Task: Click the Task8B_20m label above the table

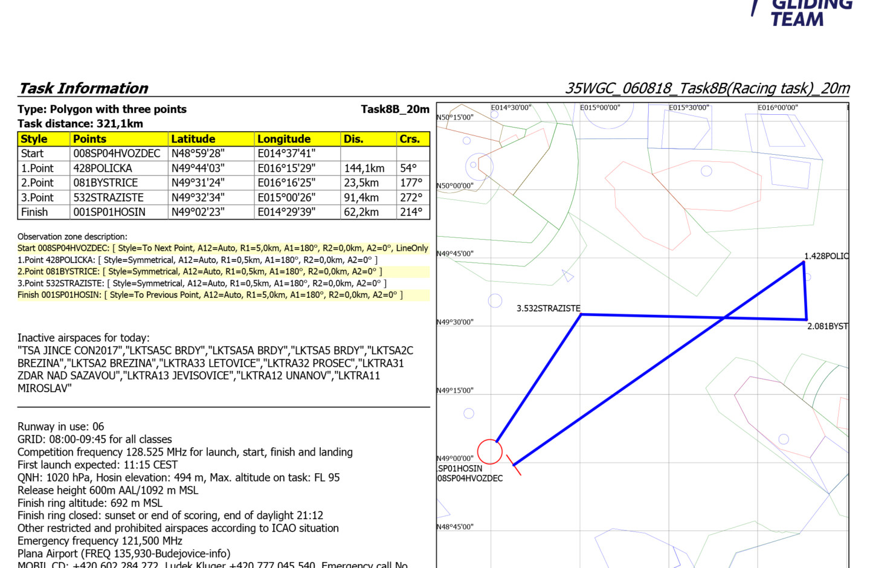Action: tap(395, 109)
